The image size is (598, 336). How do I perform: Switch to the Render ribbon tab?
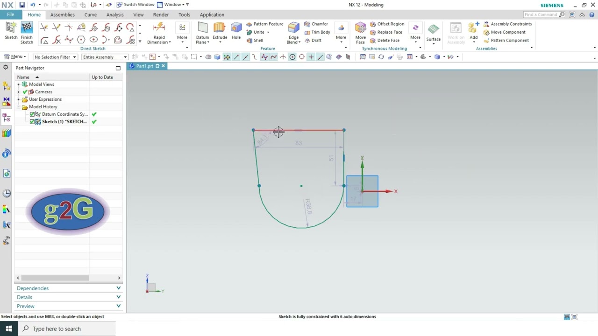tap(161, 15)
